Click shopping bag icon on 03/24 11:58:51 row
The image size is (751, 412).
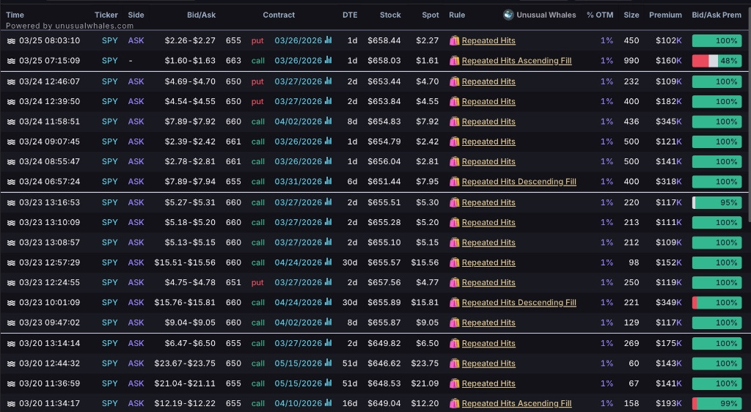[454, 122]
